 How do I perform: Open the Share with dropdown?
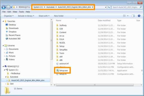click(44, 16)
